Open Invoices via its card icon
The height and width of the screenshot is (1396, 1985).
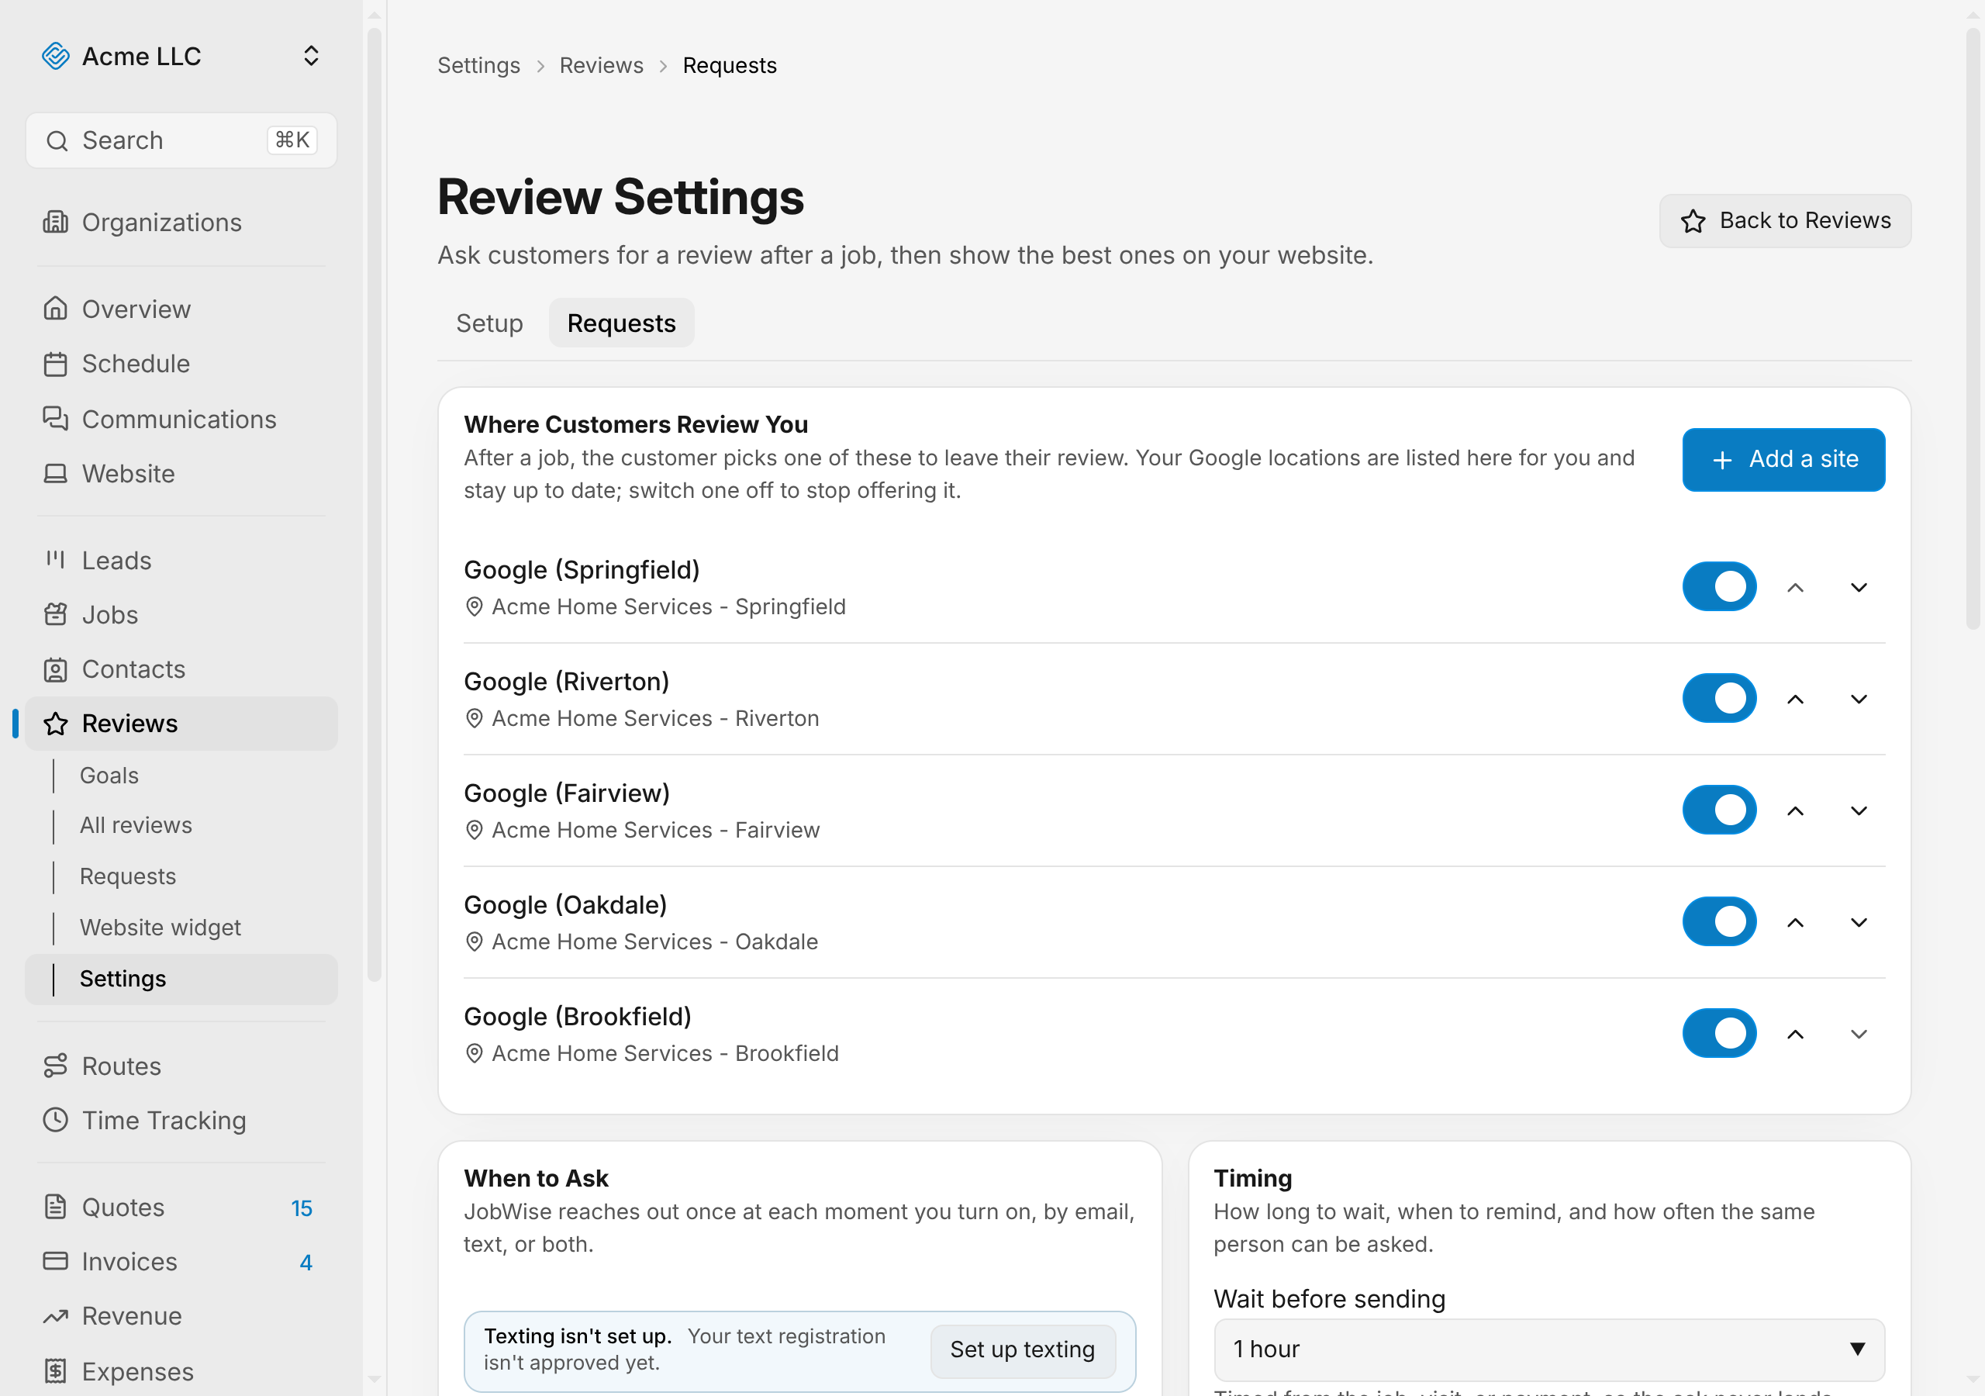coord(55,1261)
